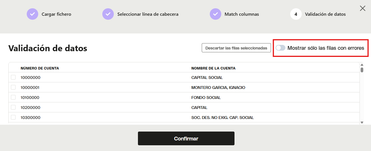Check the SOC. DES. NO EXIG. row
The width and height of the screenshot is (371, 151).
(x=13, y=117)
